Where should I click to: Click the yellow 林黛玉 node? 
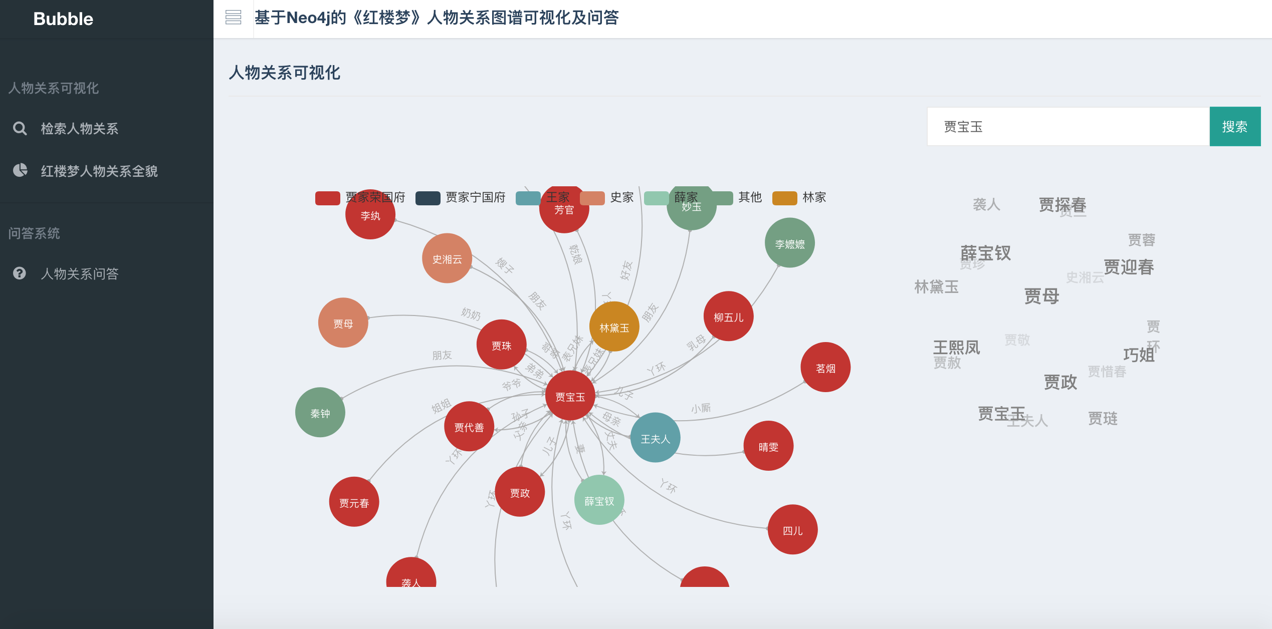pyautogui.click(x=614, y=327)
